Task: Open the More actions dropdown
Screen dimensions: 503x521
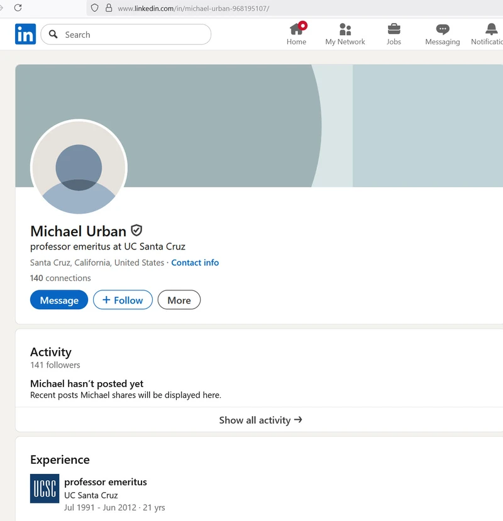Action: click(179, 300)
